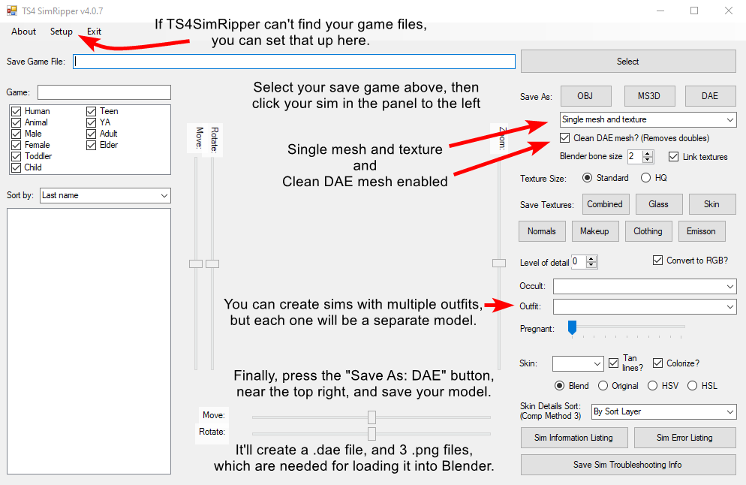Save the Emisson texture
The height and width of the screenshot is (485, 746).
tap(701, 231)
